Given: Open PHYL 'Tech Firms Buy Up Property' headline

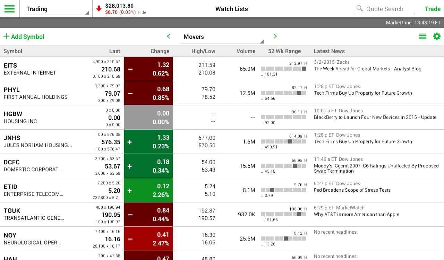Looking at the screenshot, I should click(x=363, y=93).
